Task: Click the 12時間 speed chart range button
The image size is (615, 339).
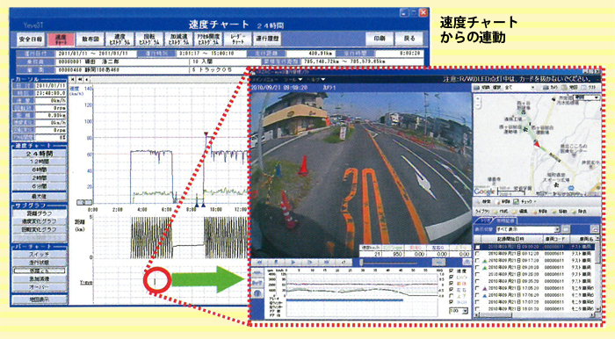Action: pos(40,162)
